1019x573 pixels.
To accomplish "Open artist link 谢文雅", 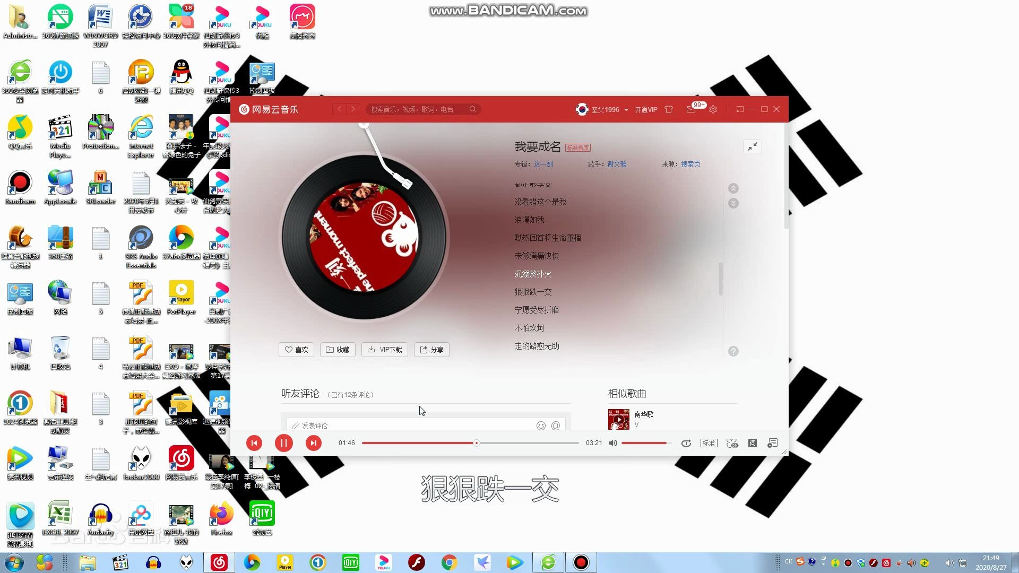I will tap(617, 164).
